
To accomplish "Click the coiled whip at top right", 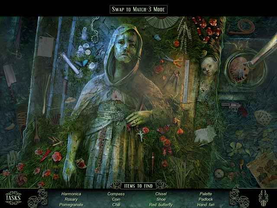I will (242, 27).
